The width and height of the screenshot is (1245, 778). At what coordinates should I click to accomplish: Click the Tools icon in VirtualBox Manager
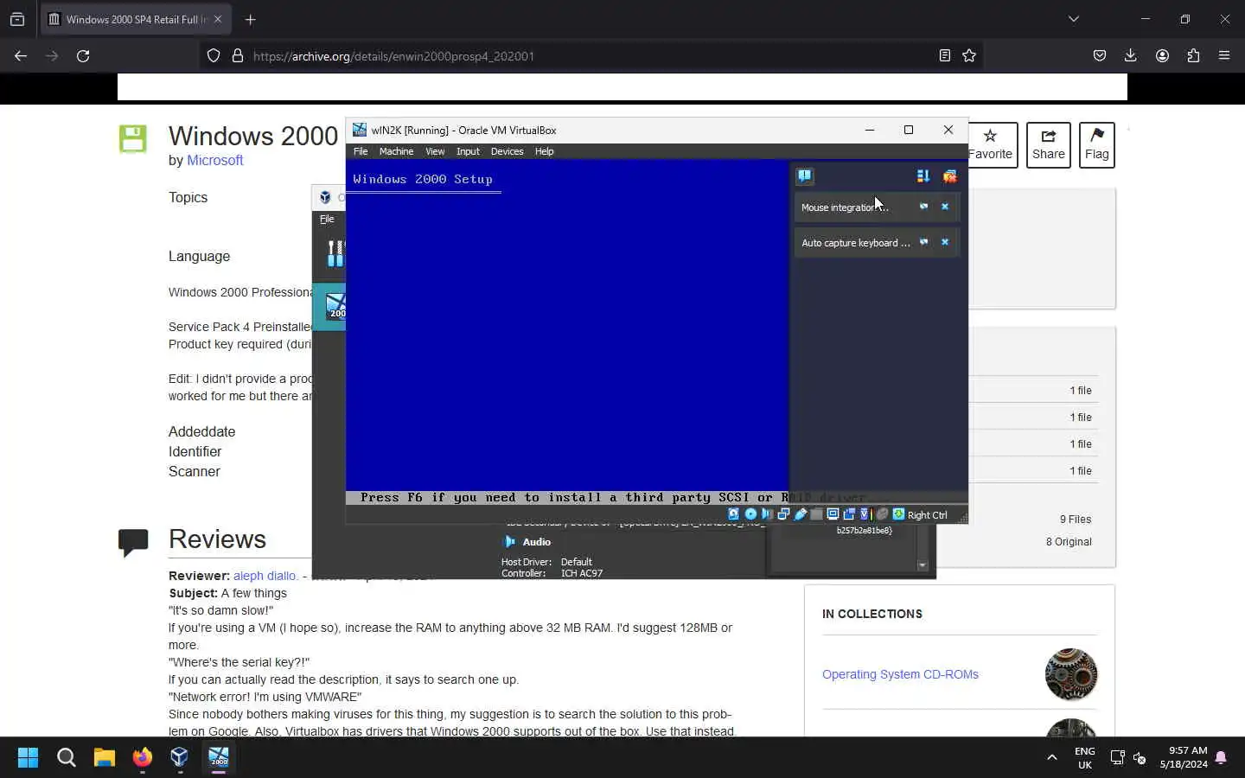(335, 253)
